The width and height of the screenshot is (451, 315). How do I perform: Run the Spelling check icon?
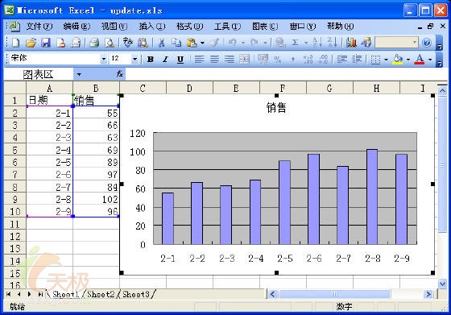tap(128, 43)
